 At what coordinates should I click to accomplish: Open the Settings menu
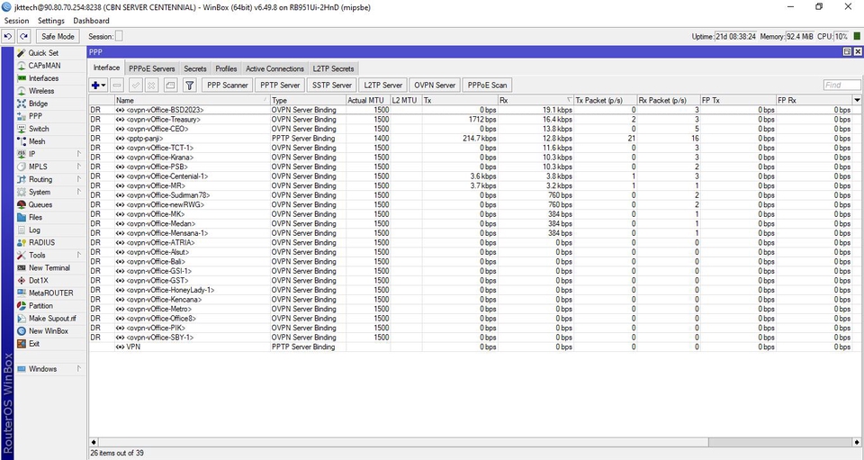[x=51, y=21]
